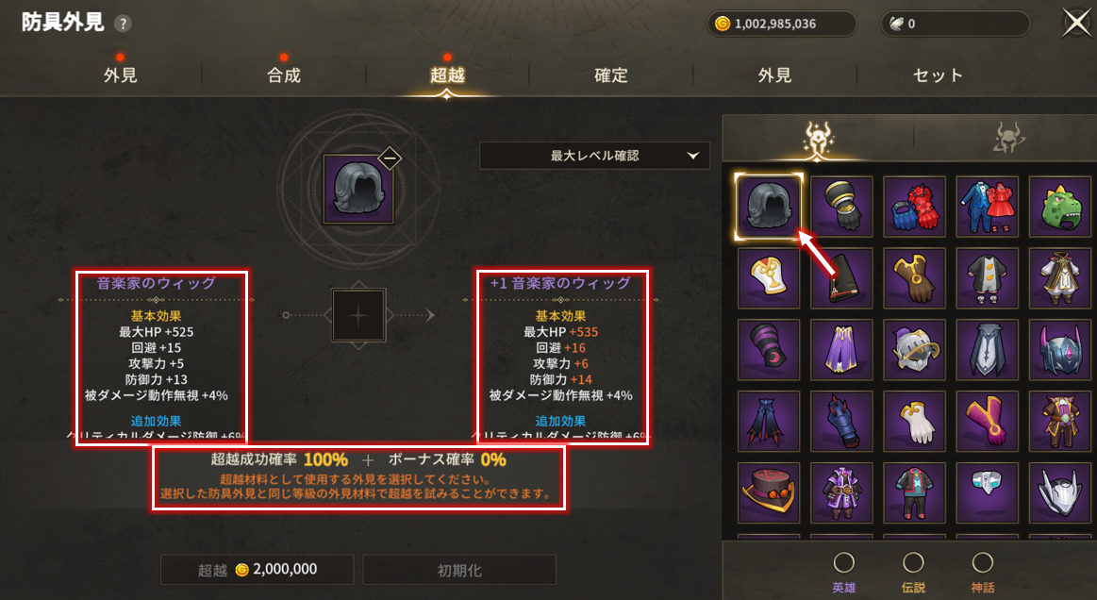Switch to the セット tab
The width and height of the screenshot is (1097, 600).
938,75
